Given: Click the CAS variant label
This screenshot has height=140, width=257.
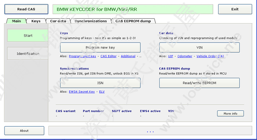Looking at the screenshot, I should tap(66, 111).
